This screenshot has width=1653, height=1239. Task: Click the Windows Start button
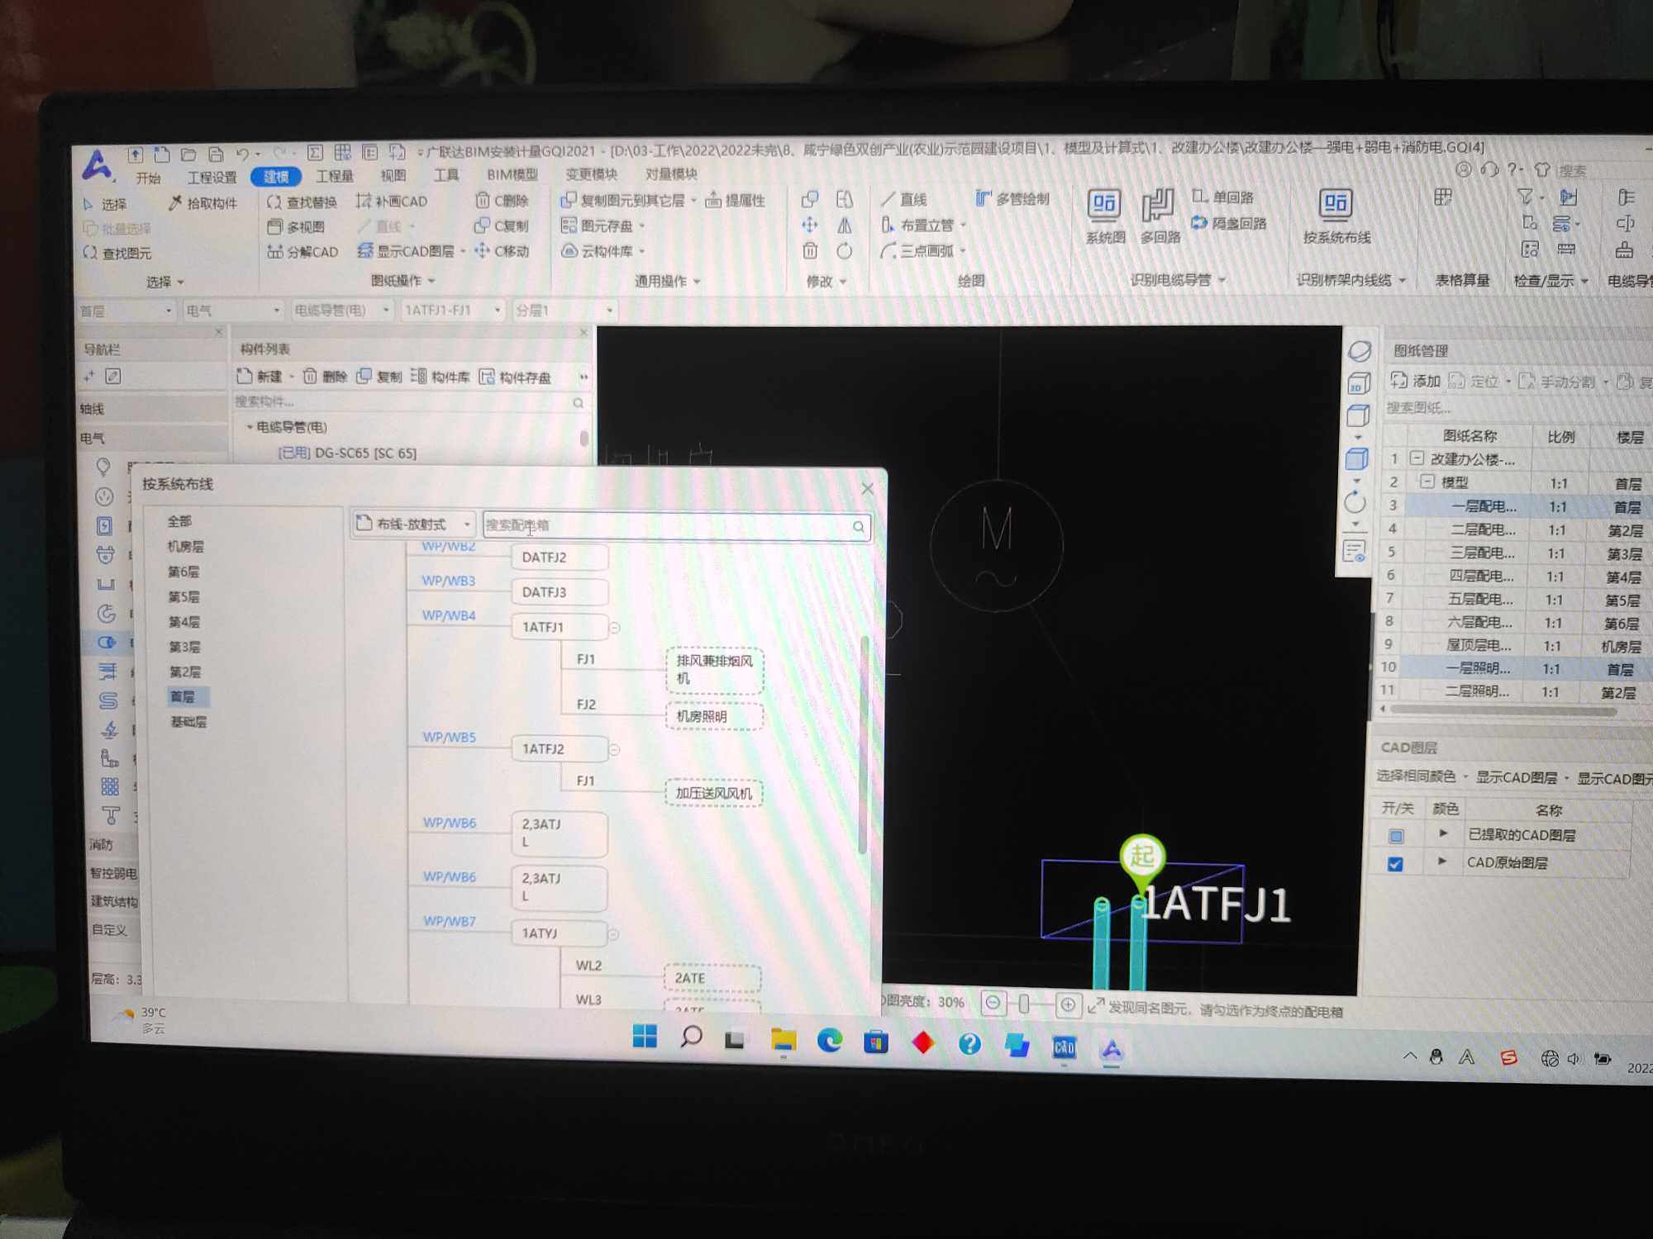point(645,1037)
